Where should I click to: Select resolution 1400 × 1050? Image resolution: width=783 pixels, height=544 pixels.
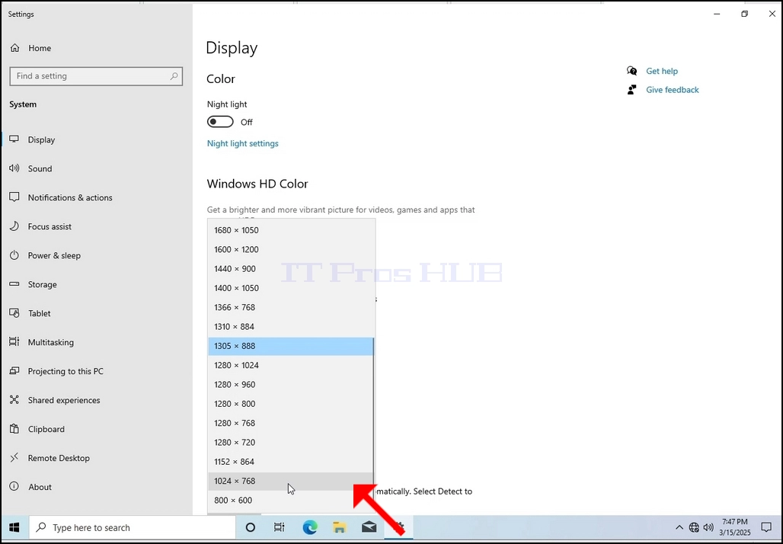[291, 288]
